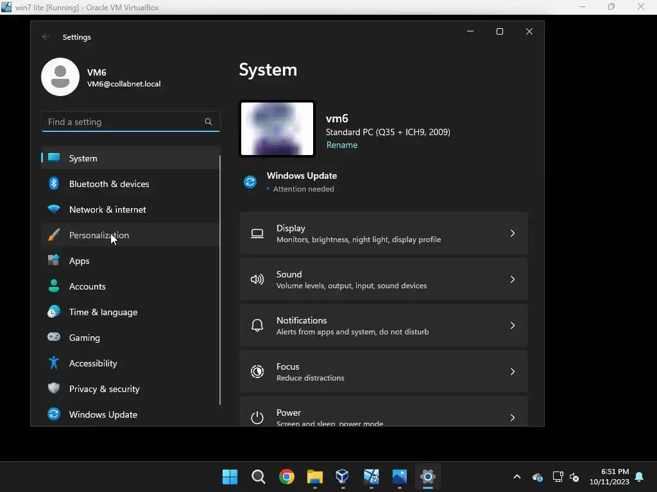Go to Network & internet settings
Viewport: 657px width, 492px height.
[x=130, y=209]
